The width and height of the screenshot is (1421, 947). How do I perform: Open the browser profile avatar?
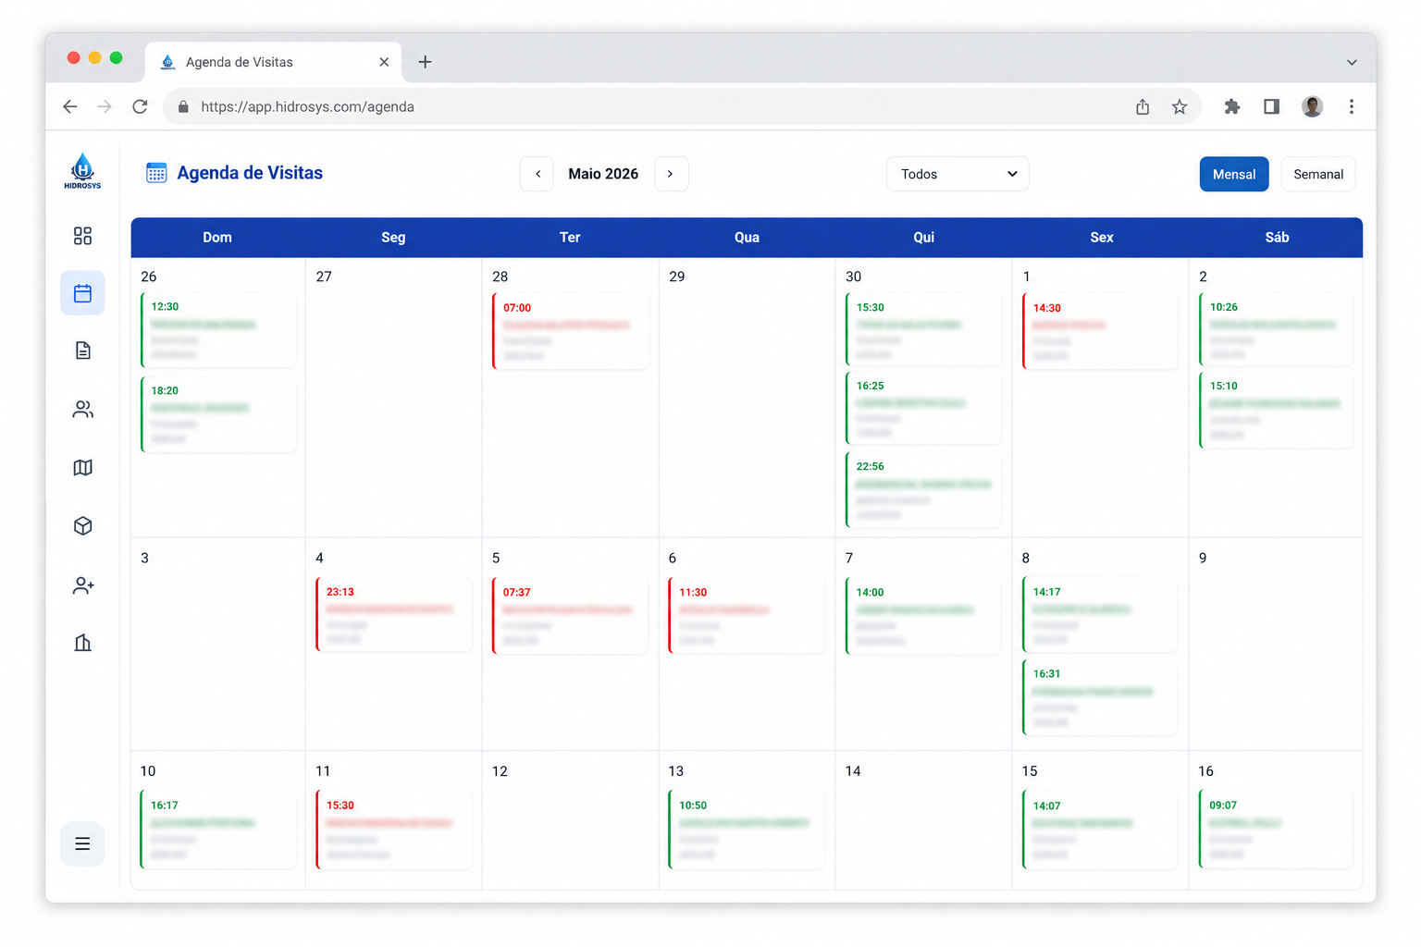[1312, 106]
